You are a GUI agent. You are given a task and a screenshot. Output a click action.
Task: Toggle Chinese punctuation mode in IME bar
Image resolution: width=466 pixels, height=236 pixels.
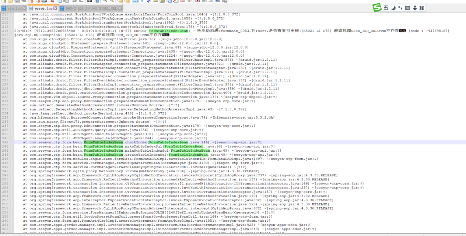(x=400, y=8)
